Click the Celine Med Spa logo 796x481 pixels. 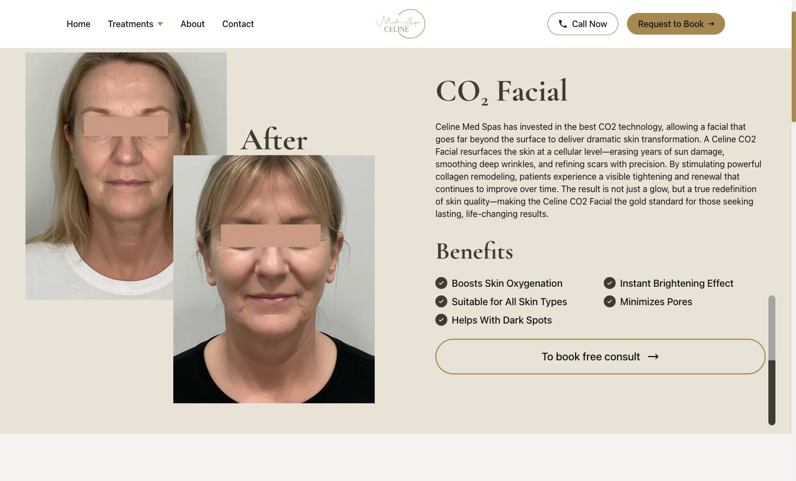pyautogui.click(x=401, y=24)
